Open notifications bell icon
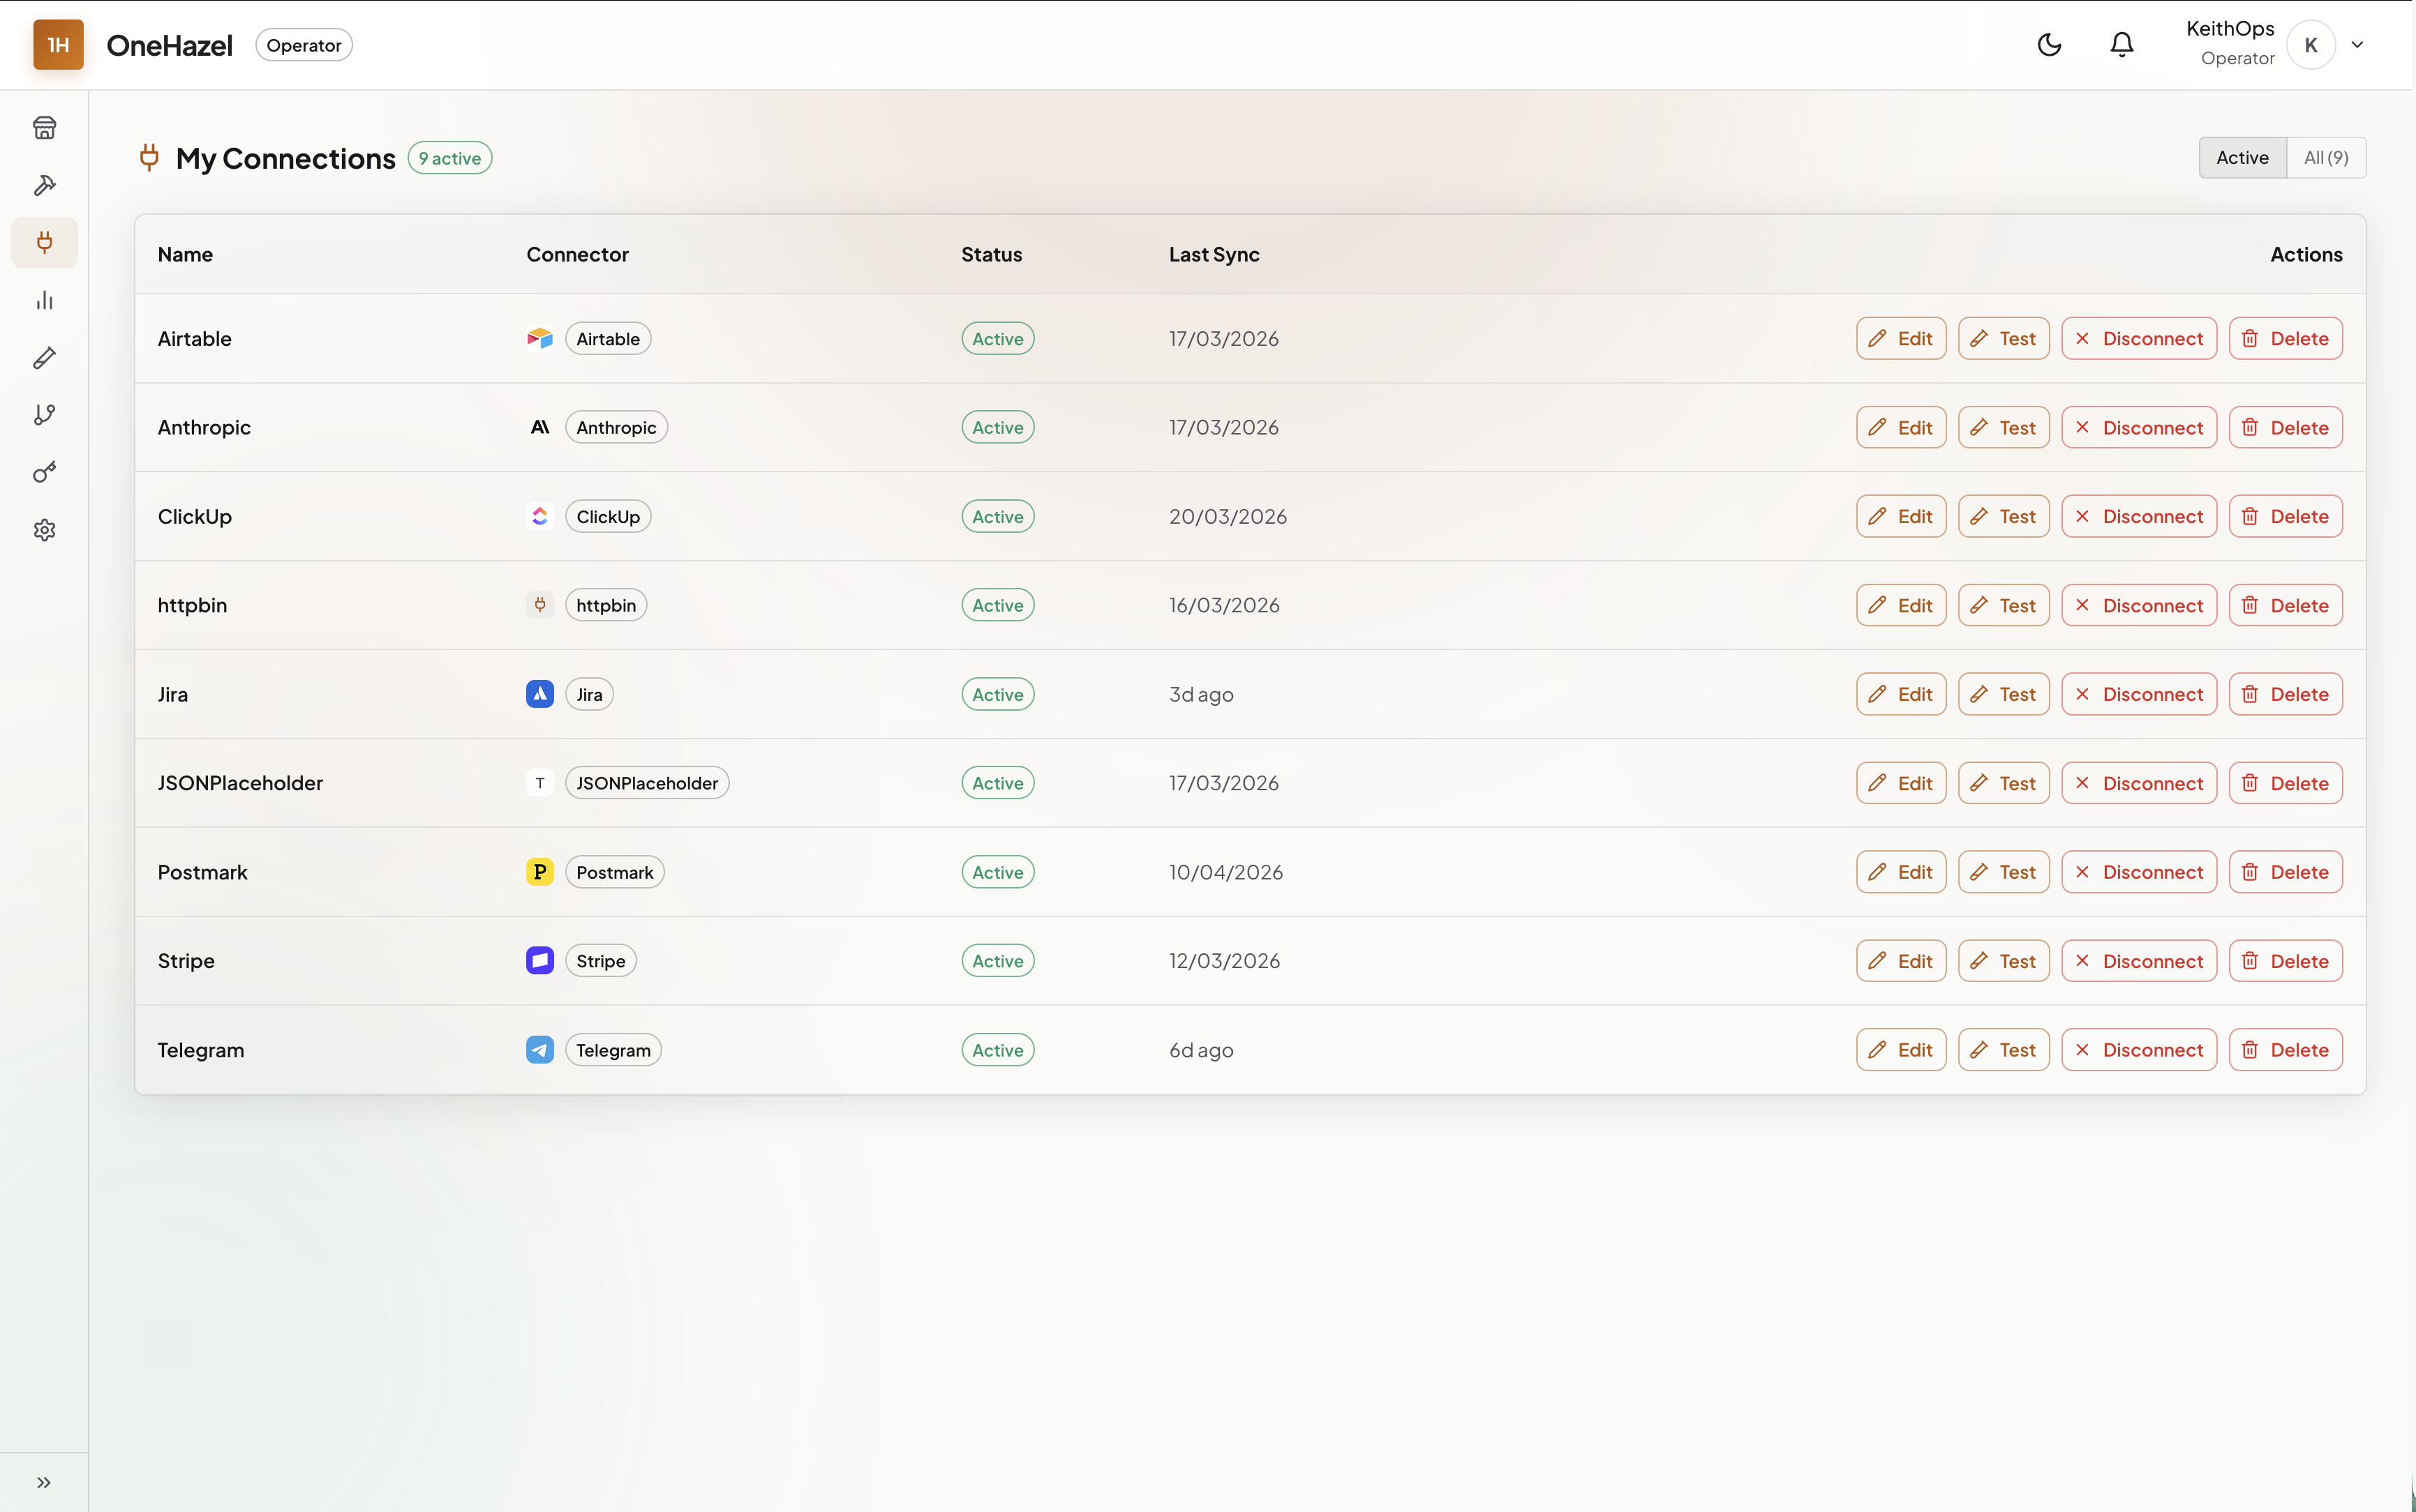Screen dimensions: 2416x1512 [2122, 45]
